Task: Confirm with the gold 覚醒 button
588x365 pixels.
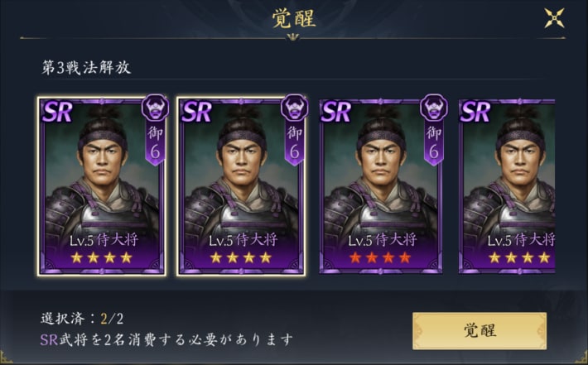Action: (480, 331)
